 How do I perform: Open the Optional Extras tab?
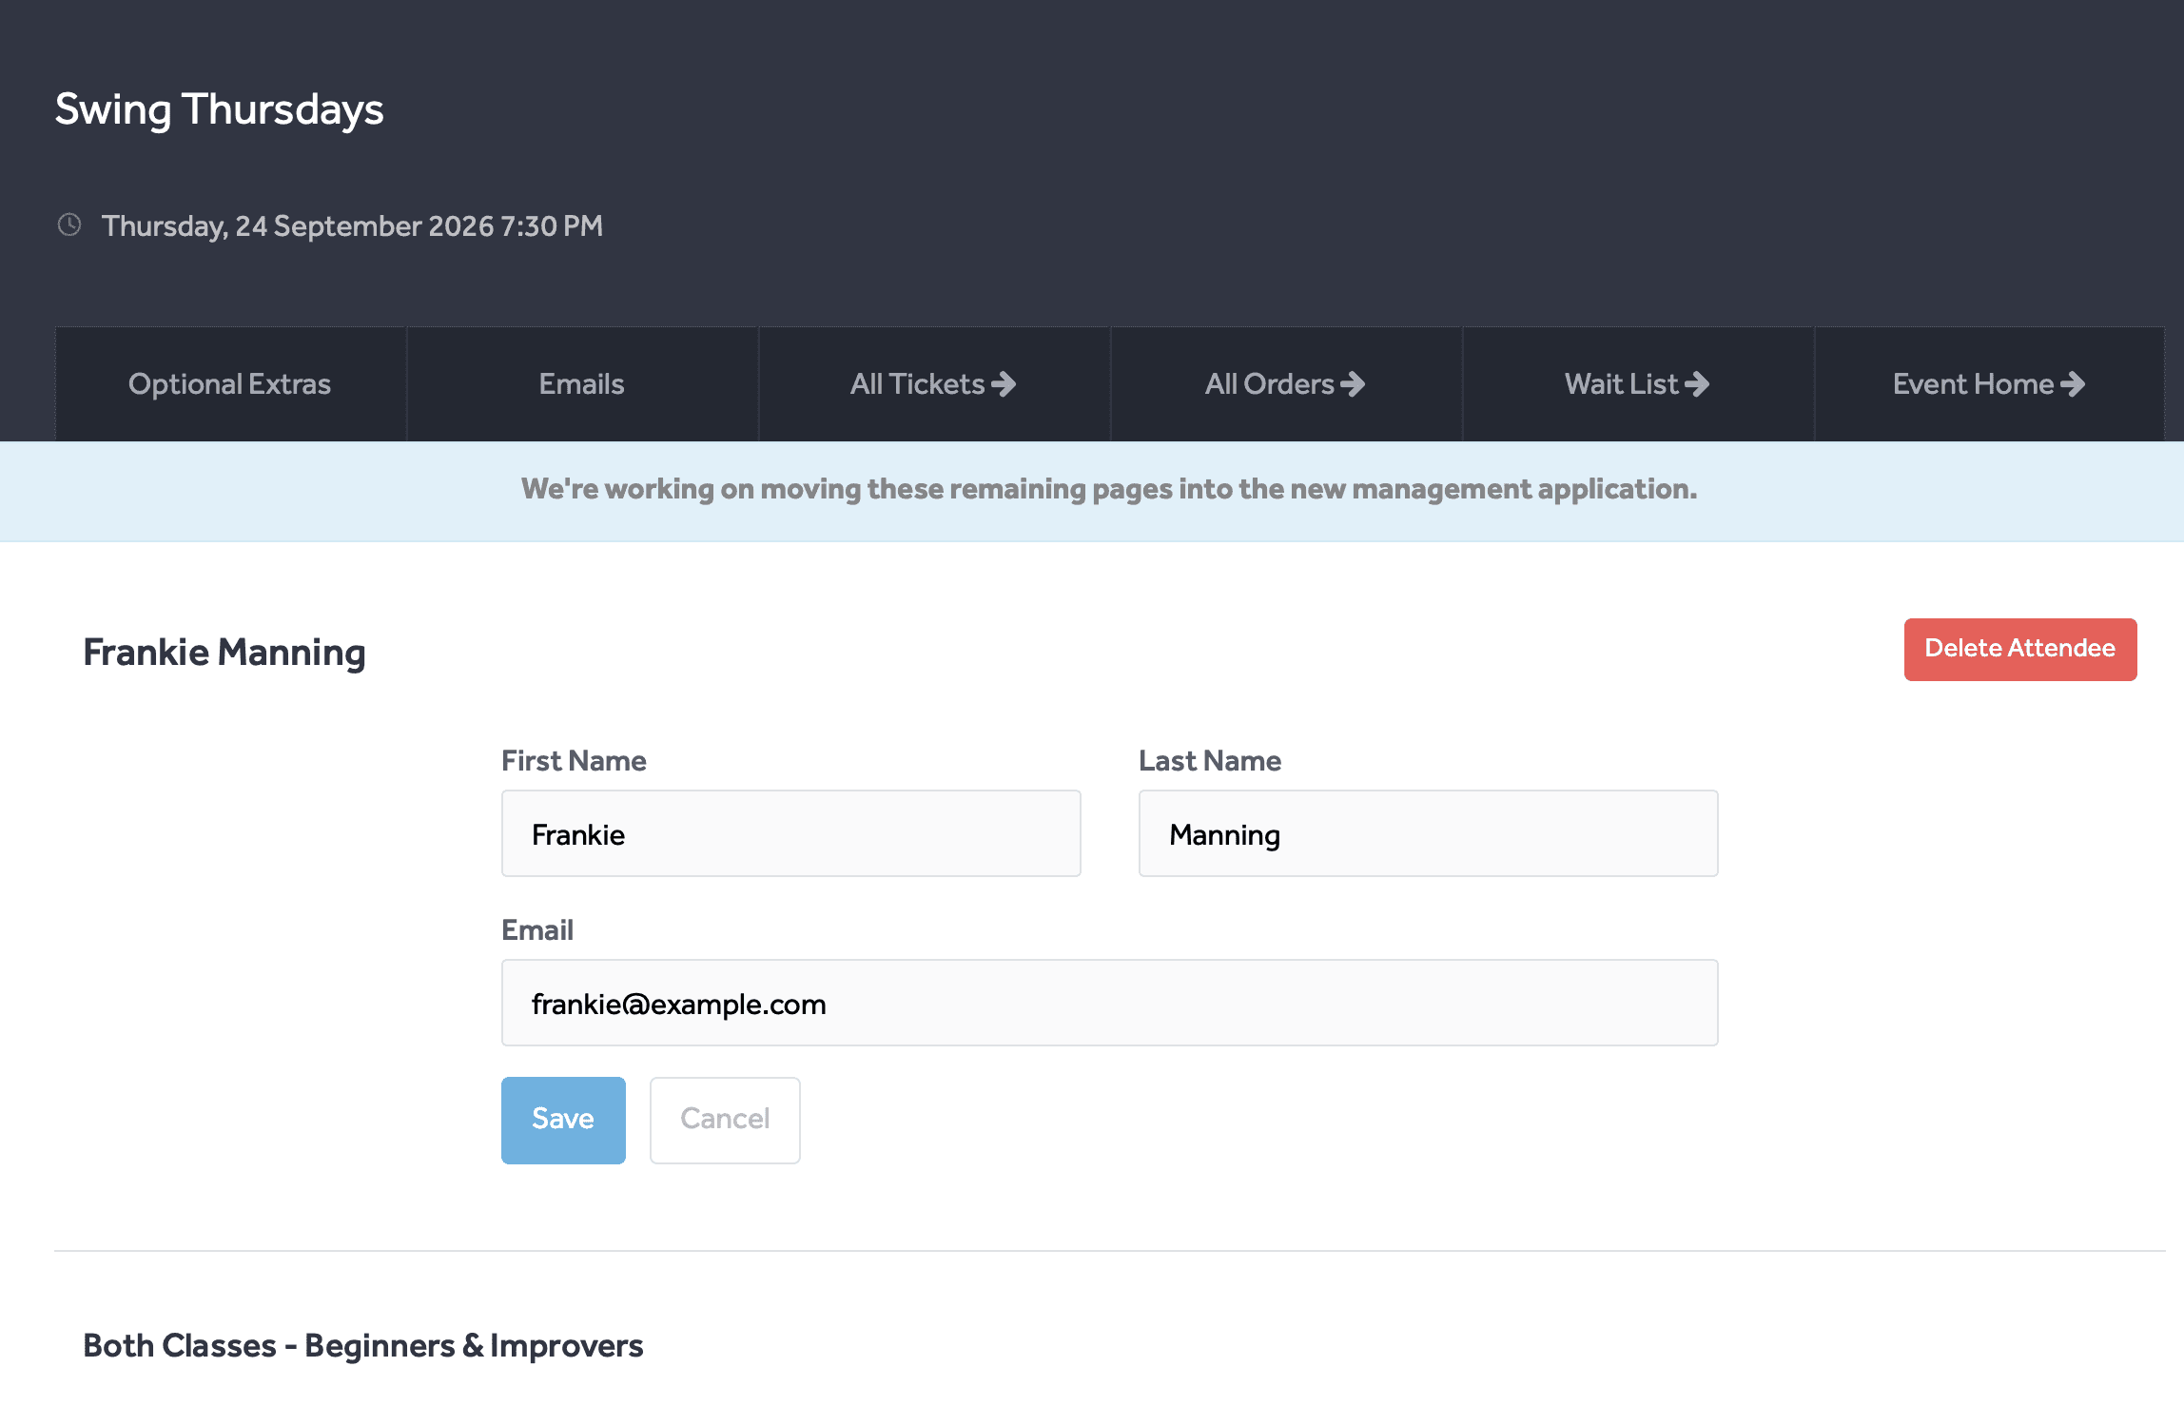(x=230, y=384)
